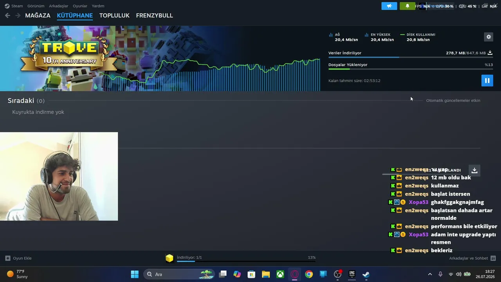Click the bekleriz chat message
The width and height of the screenshot is (501, 282).
click(442, 250)
